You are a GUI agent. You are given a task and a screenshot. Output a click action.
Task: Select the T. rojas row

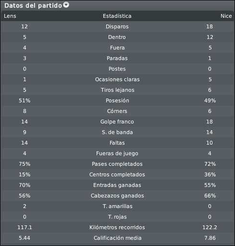(x=117, y=217)
